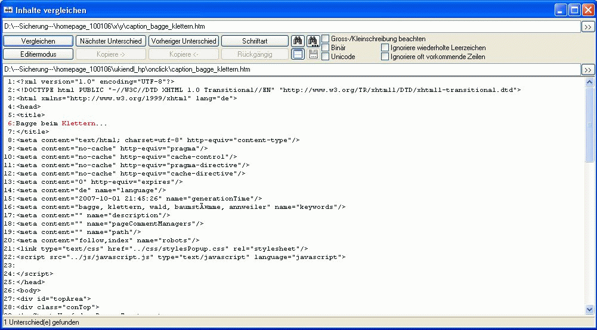Viewport: 597px width, 330px height.
Task: Click line 24 </script> tag
Action: pyautogui.click(x=35, y=274)
